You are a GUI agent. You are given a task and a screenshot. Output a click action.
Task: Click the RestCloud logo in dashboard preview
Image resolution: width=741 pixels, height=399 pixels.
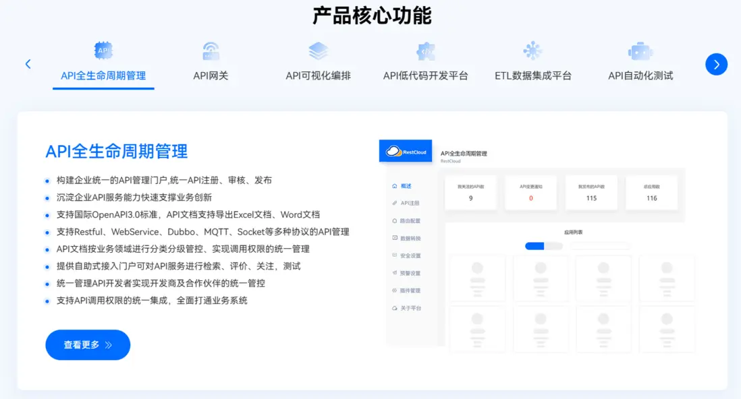point(406,151)
